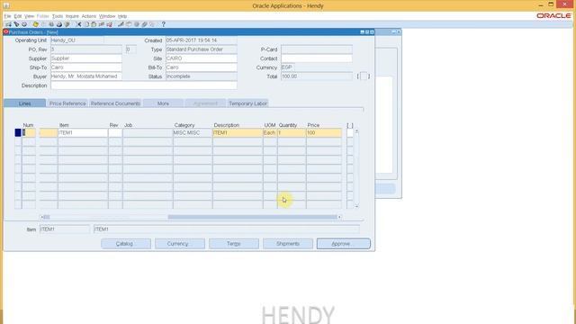The height and width of the screenshot is (324, 576).
Task: Open the Edit menu
Action: 18,16
